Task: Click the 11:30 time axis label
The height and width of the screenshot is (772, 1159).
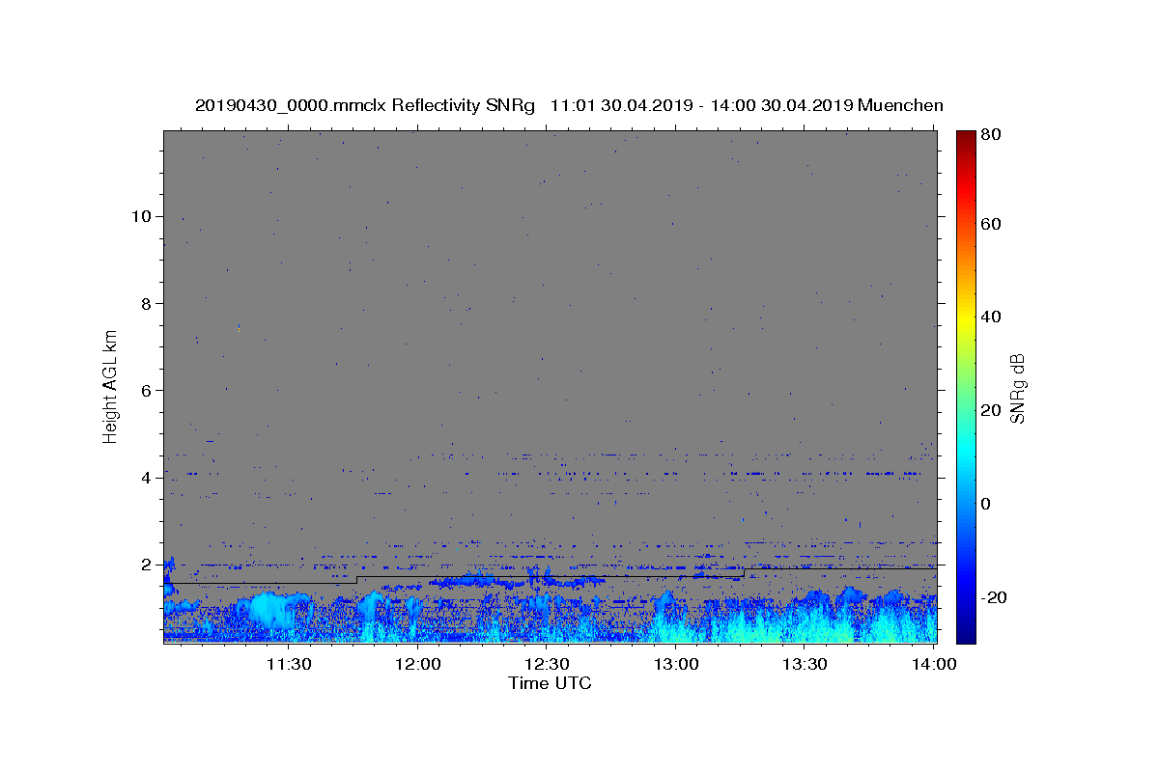Action: click(x=288, y=664)
